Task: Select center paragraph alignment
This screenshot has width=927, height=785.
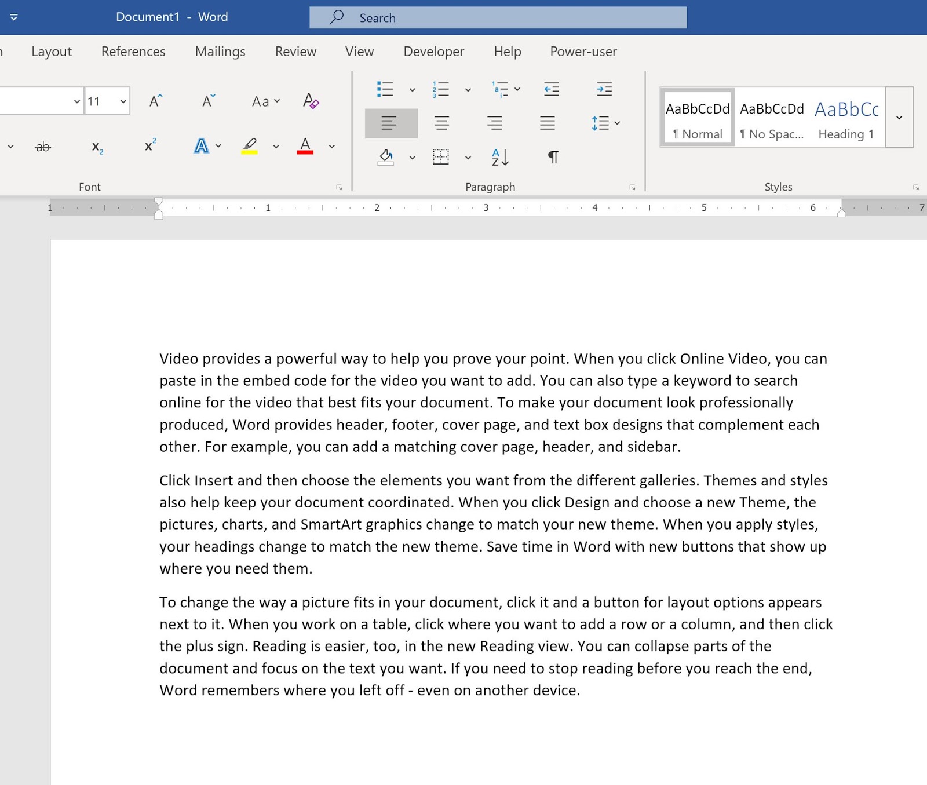Action: [x=442, y=122]
